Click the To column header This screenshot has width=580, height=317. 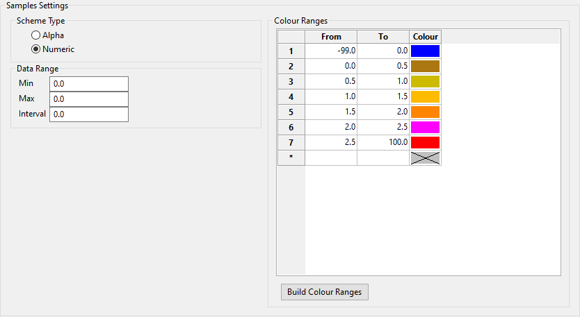[383, 36]
